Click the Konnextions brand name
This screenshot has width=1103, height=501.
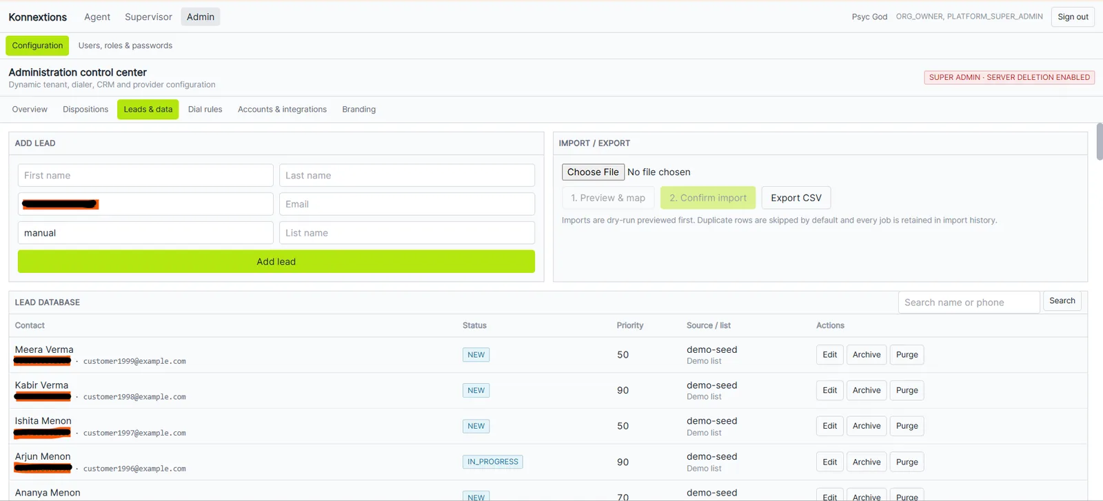(x=38, y=17)
